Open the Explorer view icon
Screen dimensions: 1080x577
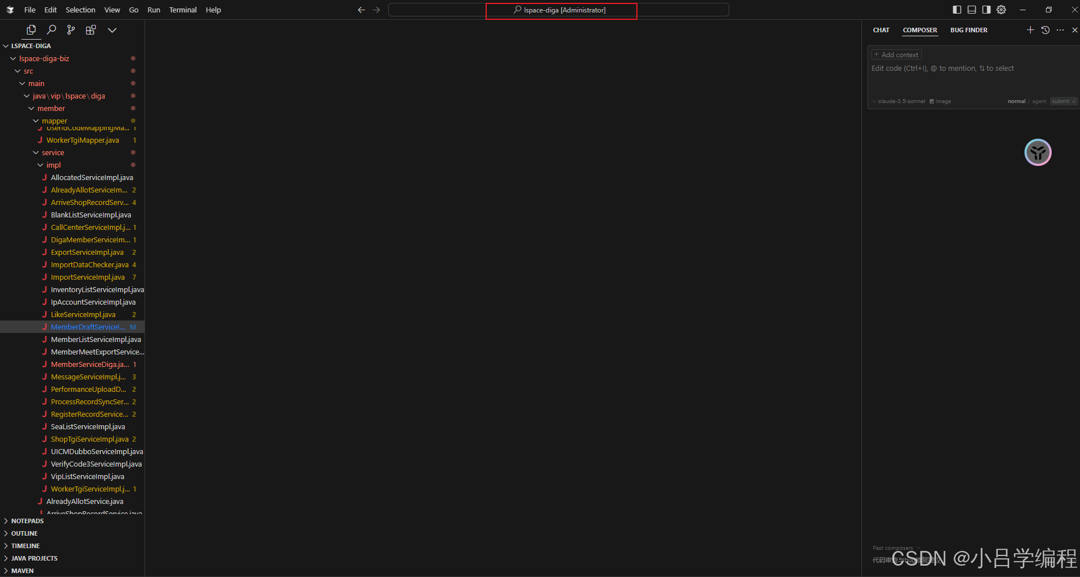coord(31,29)
